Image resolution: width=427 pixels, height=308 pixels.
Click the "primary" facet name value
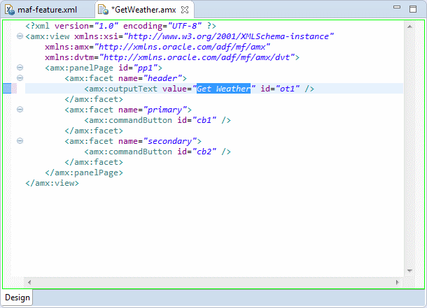point(164,110)
